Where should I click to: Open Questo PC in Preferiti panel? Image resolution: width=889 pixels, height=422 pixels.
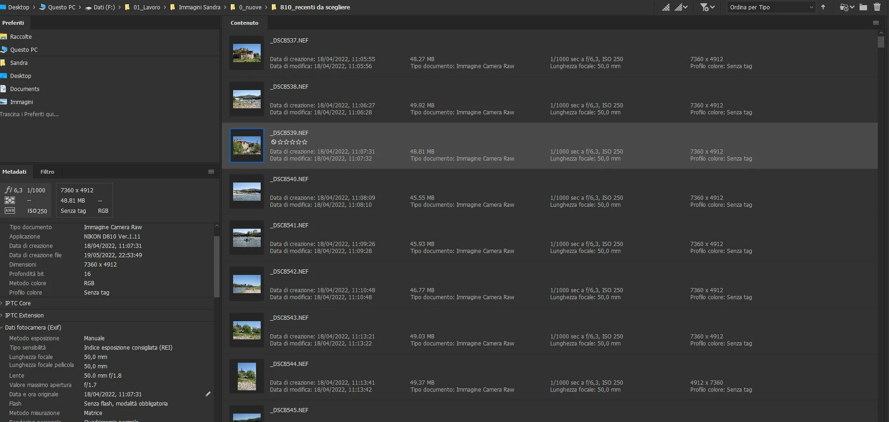tap(23, 49)
